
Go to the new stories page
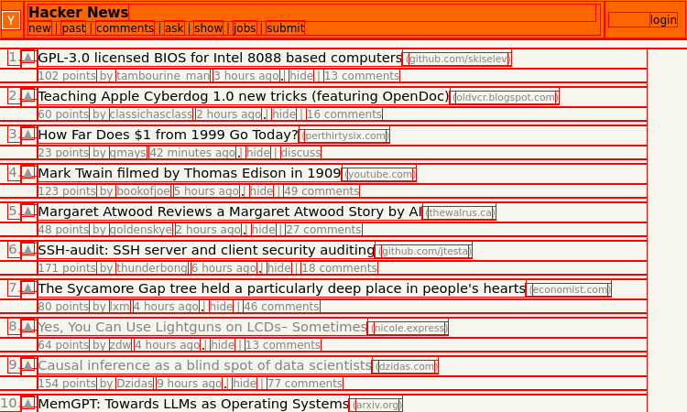coord(39,28)
